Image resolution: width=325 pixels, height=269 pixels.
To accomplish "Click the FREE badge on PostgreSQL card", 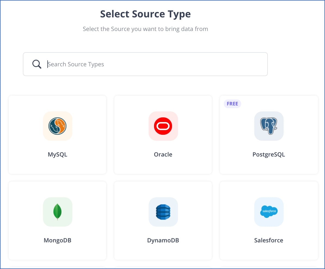I will [x=232, y=104].
